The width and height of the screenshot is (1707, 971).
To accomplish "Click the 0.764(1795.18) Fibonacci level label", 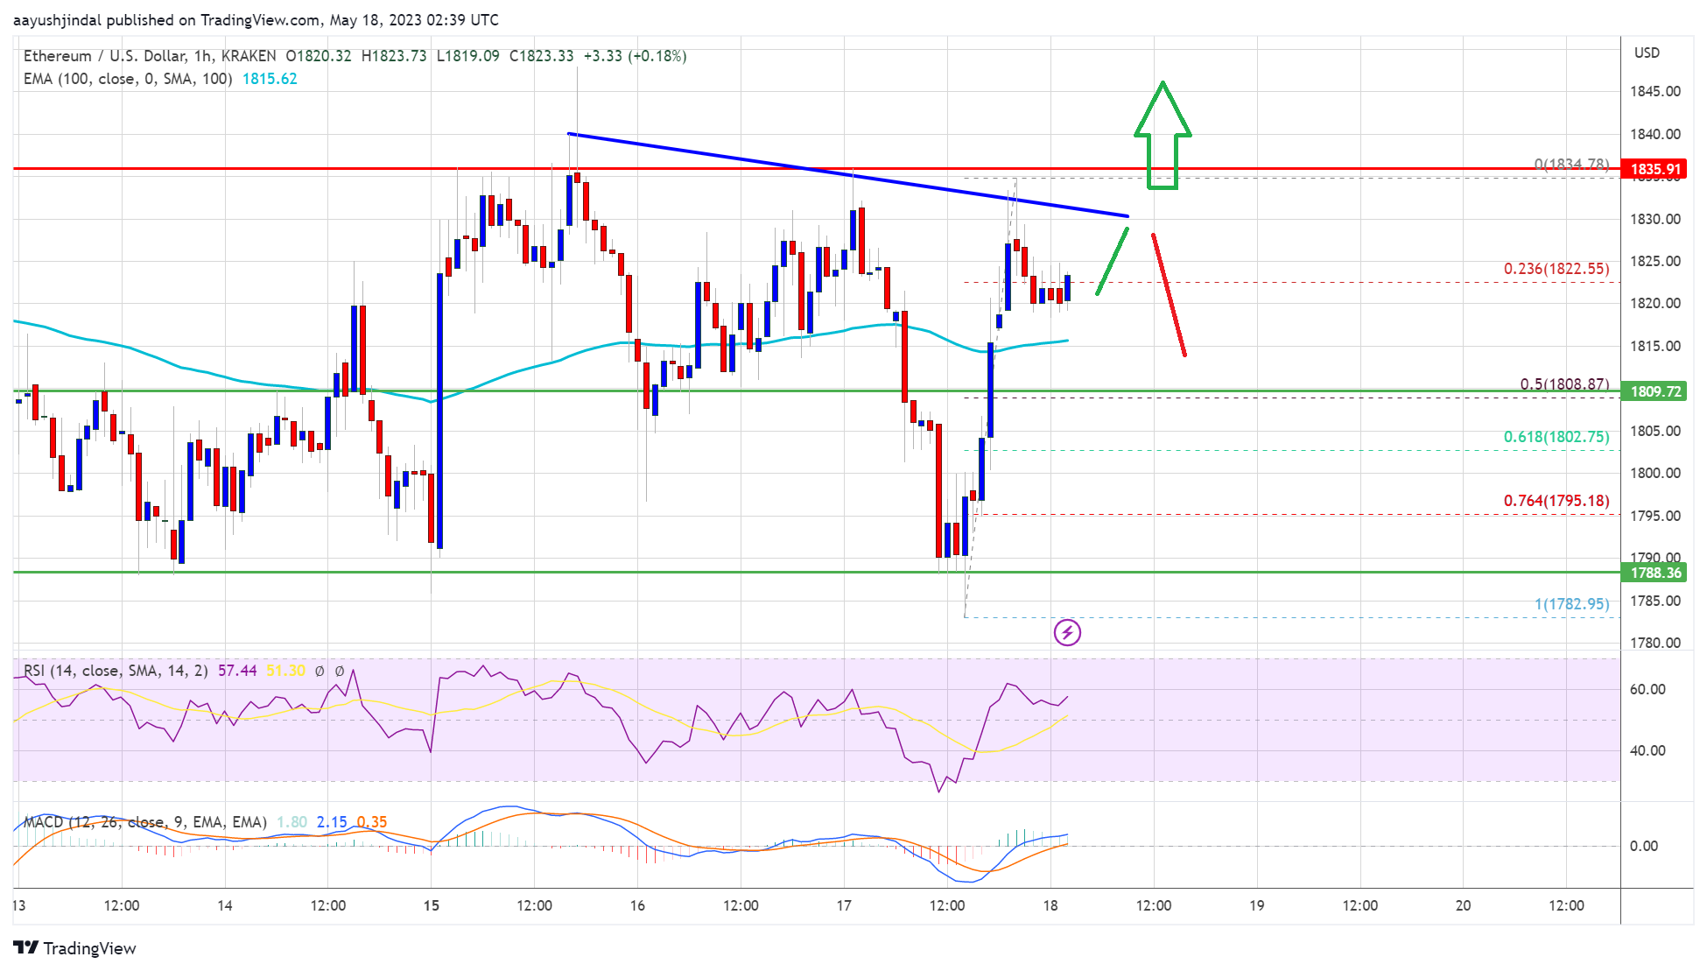I will [x=1556, y=501].
